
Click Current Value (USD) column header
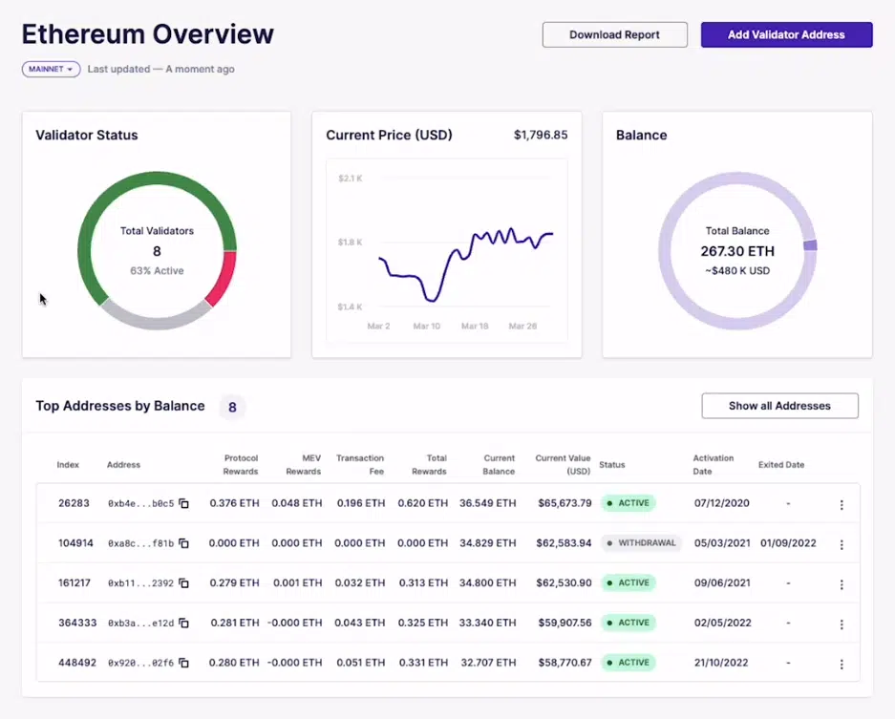coord(563,465)
